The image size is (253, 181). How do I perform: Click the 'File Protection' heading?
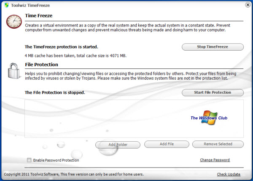(41, 65)
